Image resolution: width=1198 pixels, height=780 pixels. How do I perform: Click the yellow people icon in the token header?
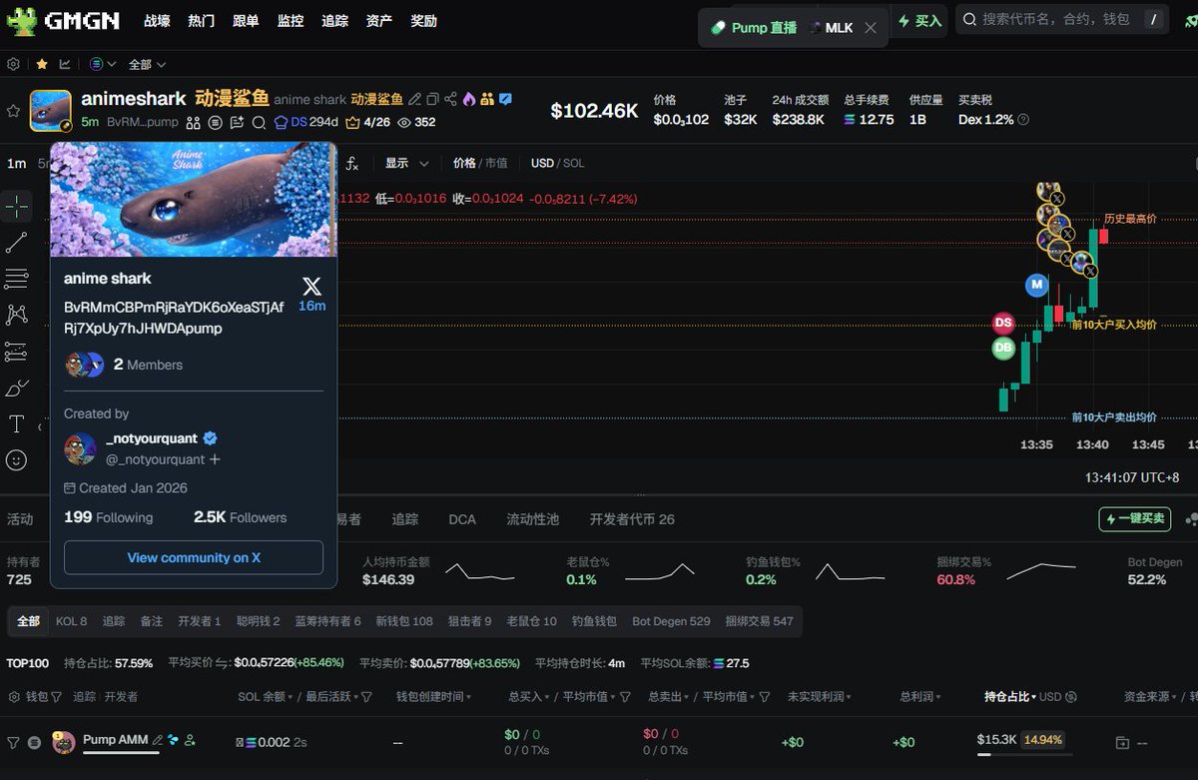click(487, 99)
